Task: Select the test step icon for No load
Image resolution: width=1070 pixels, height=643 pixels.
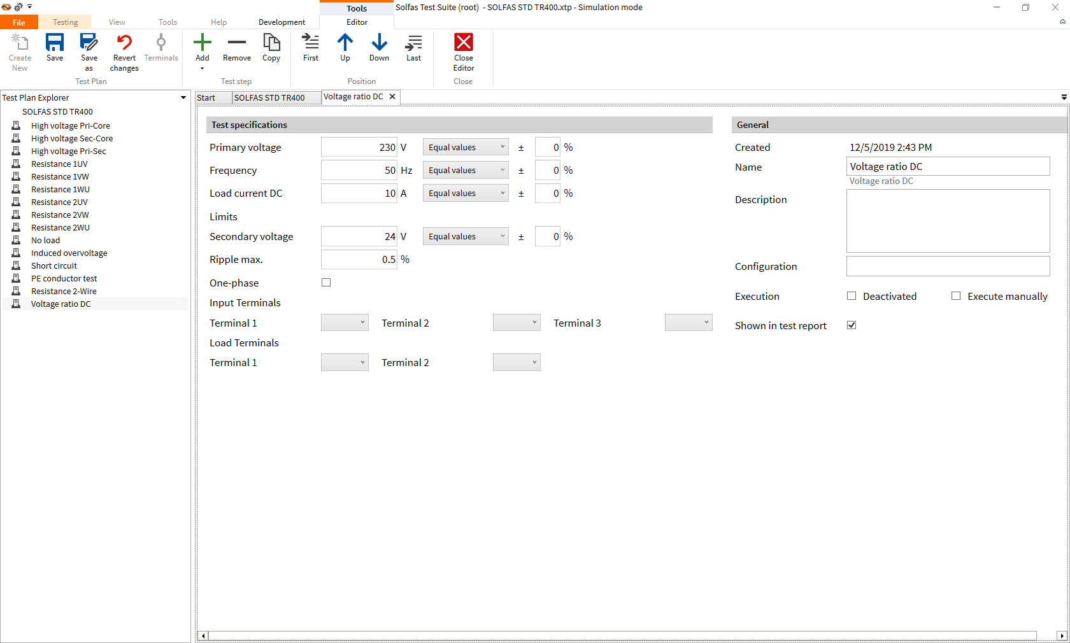Action: pyautogui.click(x=16, y=240)
